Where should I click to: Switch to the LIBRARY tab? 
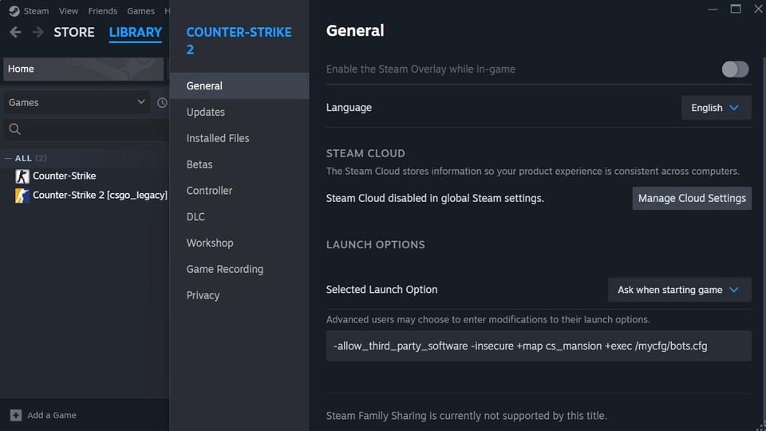[136, 32]
